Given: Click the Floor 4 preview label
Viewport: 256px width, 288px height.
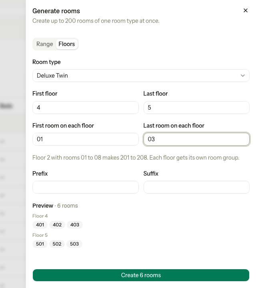Looking at the screenshot, I should pos(40,216).
